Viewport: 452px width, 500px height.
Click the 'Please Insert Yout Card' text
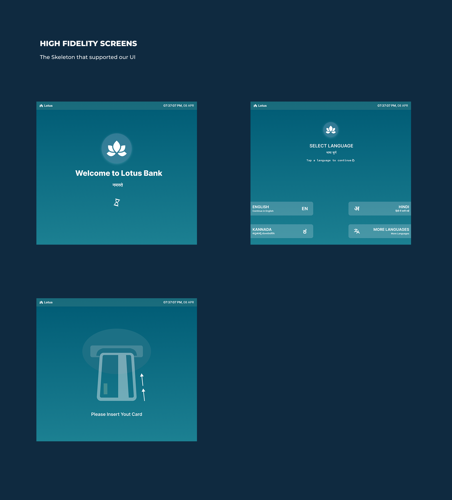117,414
